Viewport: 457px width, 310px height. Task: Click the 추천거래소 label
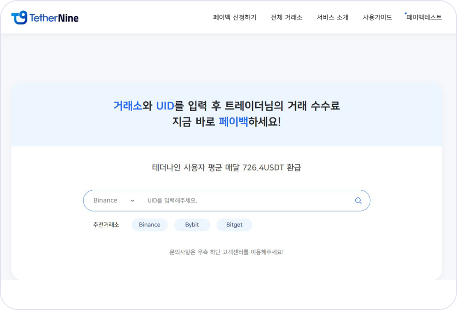tap(106, 225)
